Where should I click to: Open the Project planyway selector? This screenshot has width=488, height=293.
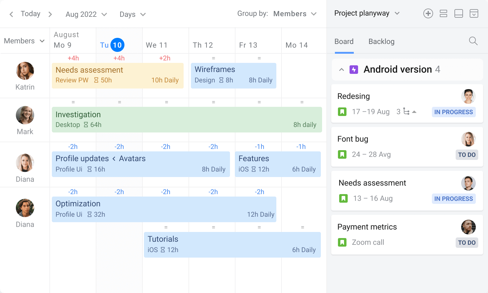[x=367, y=13]
